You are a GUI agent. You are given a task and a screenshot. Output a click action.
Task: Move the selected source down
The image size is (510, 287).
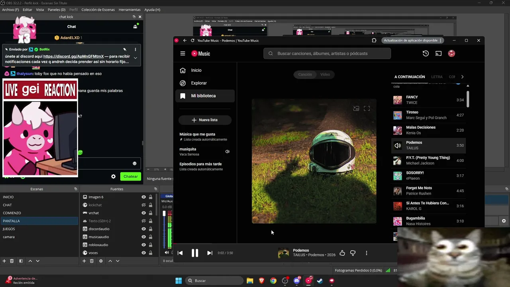click(x=118, y=261)
